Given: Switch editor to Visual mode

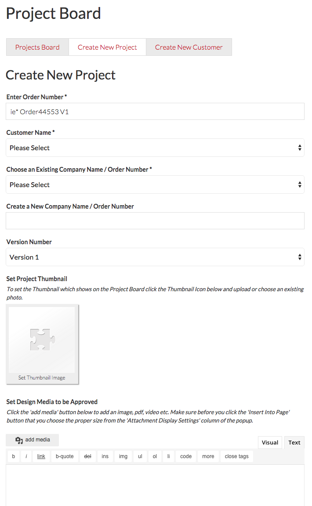Looking at the screenshot, I should 270,442.
